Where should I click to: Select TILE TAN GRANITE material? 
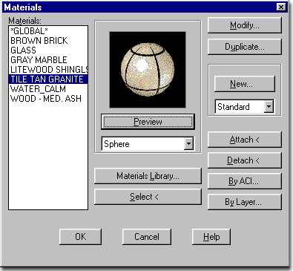click(48, 79)
